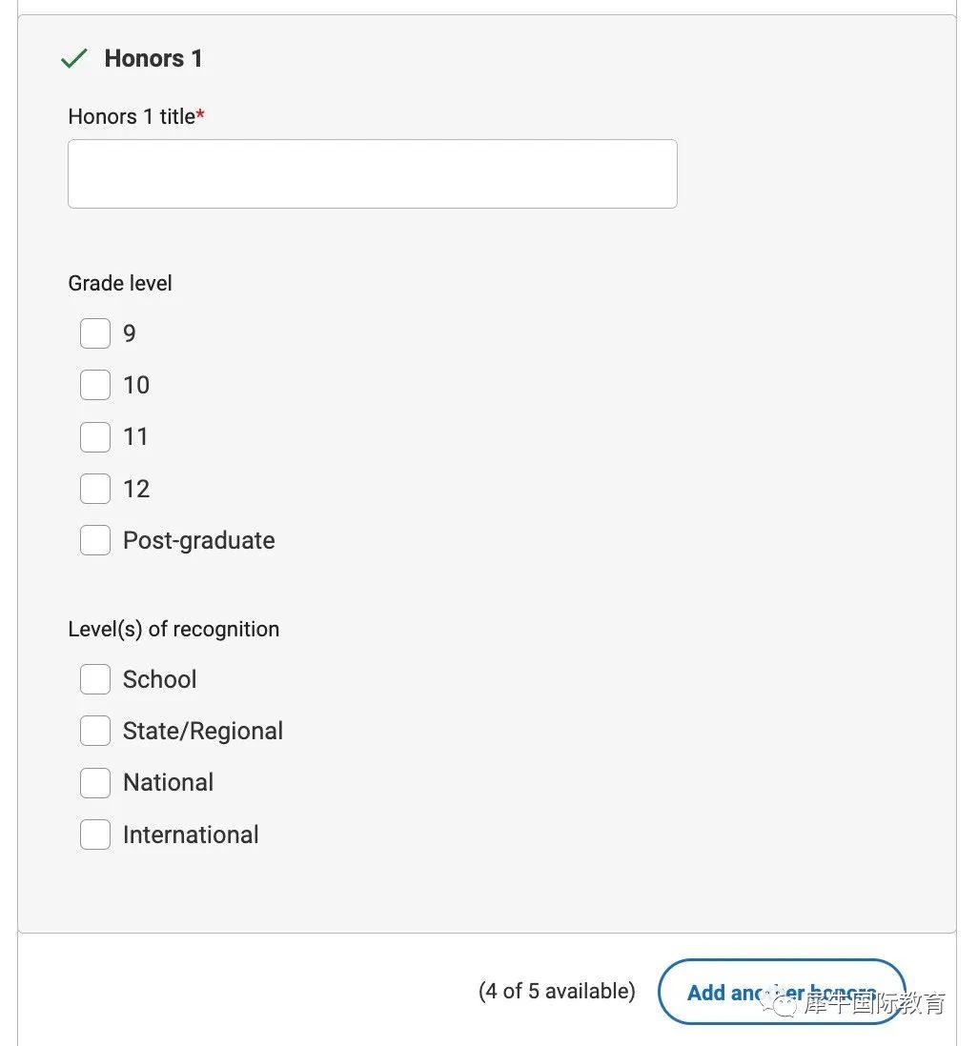Click the green checkmark beside Honors 1
This screenshot has width=978, height=1046.
coord(74,59)
